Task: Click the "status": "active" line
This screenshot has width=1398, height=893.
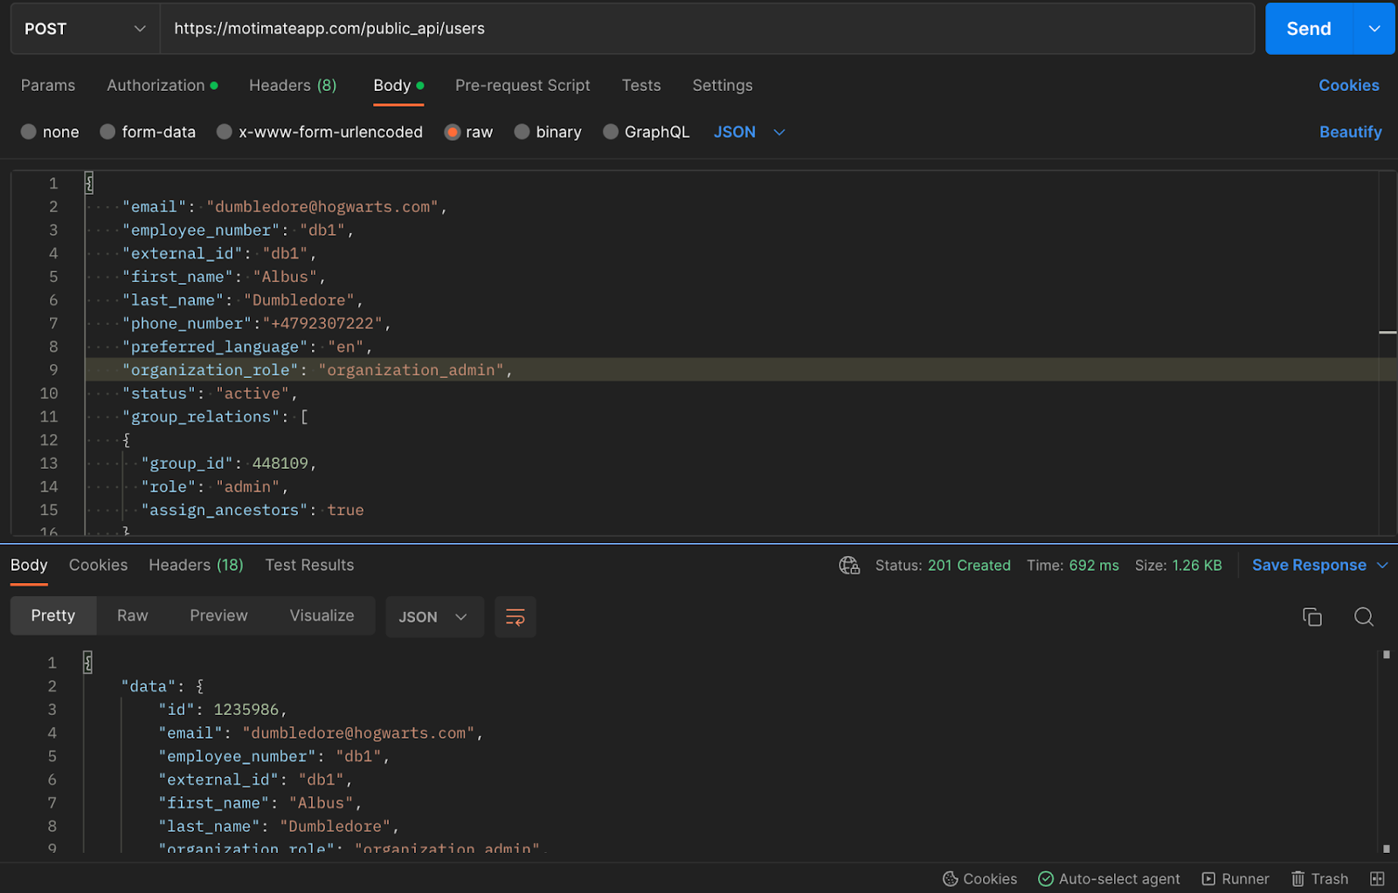Action: point(210,394)
